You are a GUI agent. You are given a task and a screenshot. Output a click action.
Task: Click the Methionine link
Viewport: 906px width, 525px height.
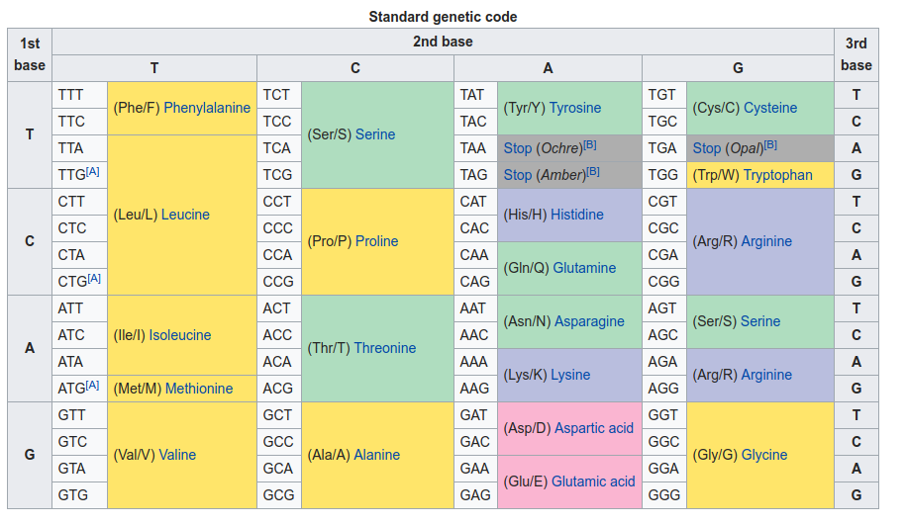[199, 389]
